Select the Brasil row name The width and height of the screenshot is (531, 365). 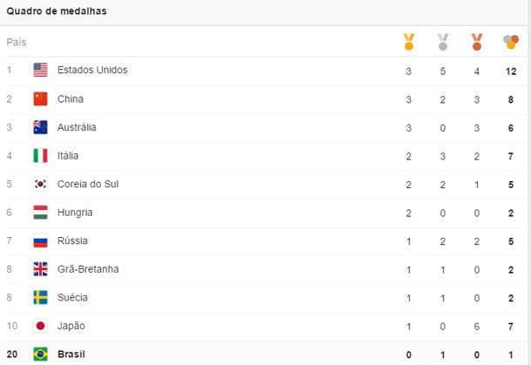73,355
